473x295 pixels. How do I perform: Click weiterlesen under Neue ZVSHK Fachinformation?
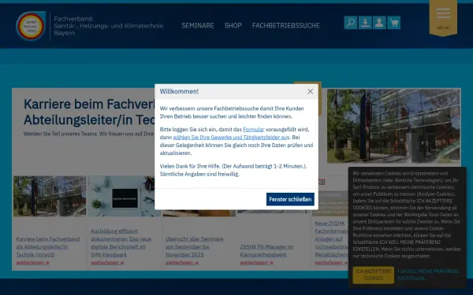click(x=331, y=263)
